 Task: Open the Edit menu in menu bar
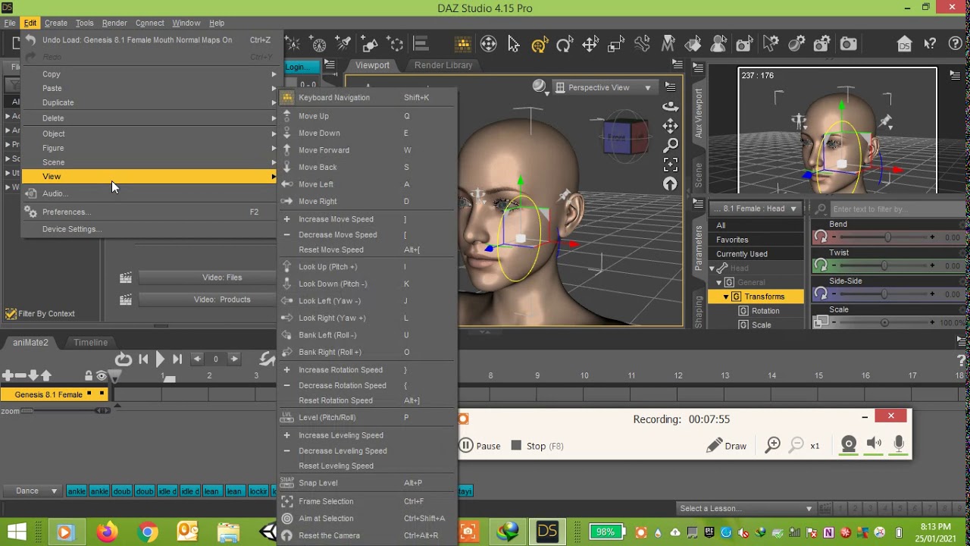30,23
